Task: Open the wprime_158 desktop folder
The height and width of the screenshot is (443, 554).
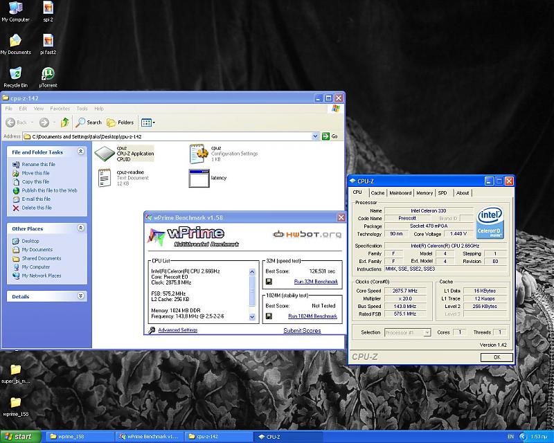Action: pos(15,406)
